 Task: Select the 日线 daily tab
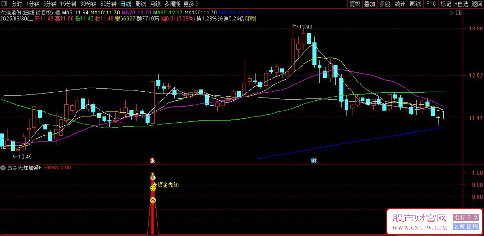(126, 4)
